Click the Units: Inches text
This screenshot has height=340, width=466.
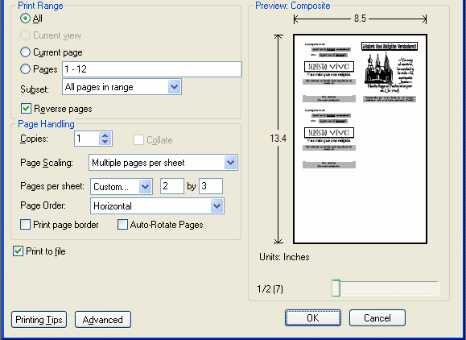pos(284,257)
